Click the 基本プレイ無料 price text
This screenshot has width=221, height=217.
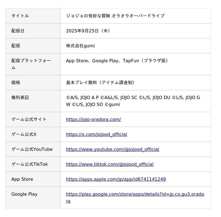[x=81, y=83]
